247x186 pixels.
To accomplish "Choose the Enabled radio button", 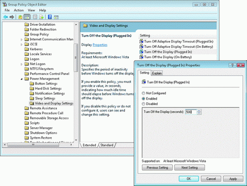I will tap(143, 99).
